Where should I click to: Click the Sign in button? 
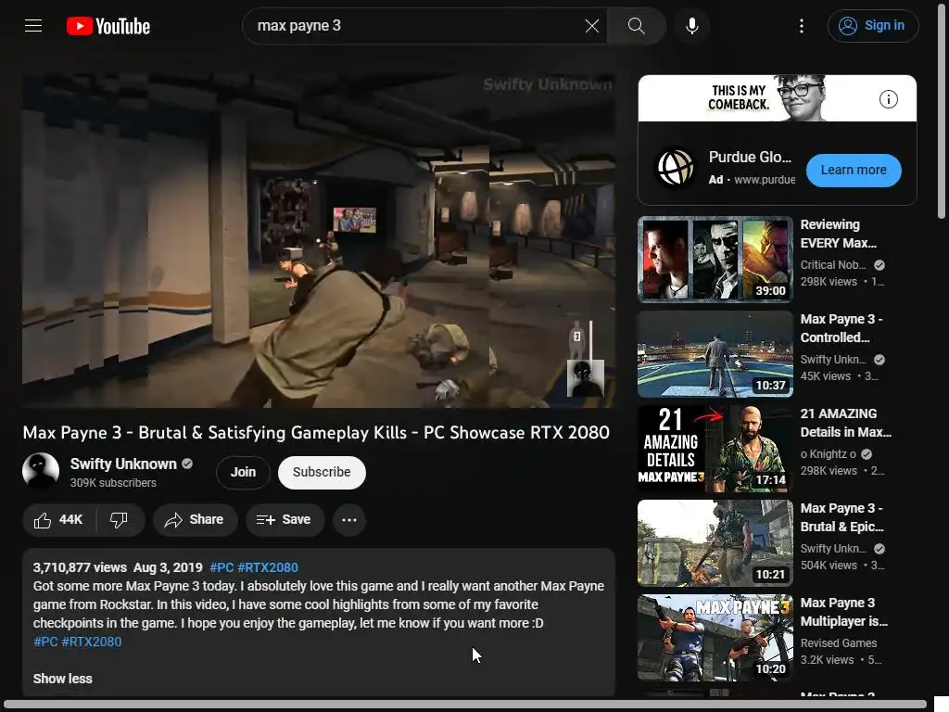tap(873, 25)
